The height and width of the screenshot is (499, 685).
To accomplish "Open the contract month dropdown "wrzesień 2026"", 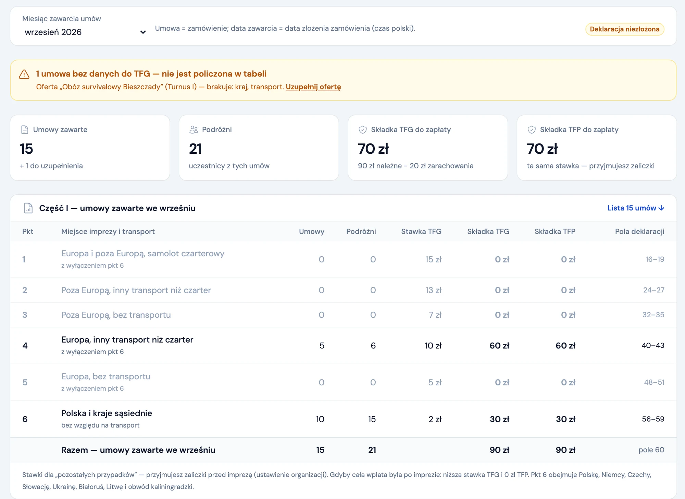I will [85, 32].
